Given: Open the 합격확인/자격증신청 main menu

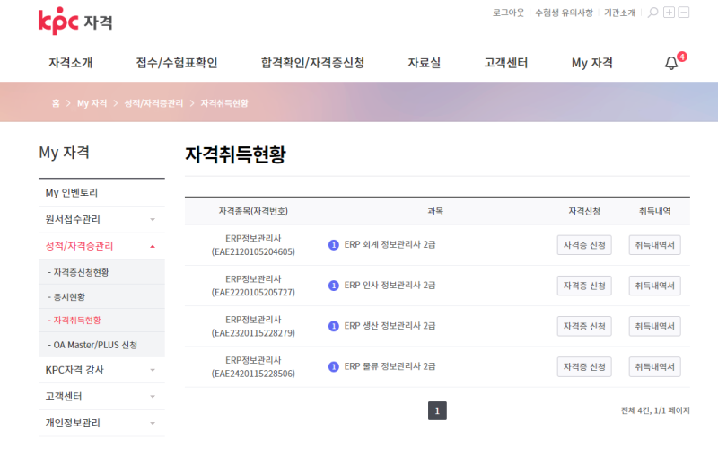Looking at the screenshot, I should 312,63.
